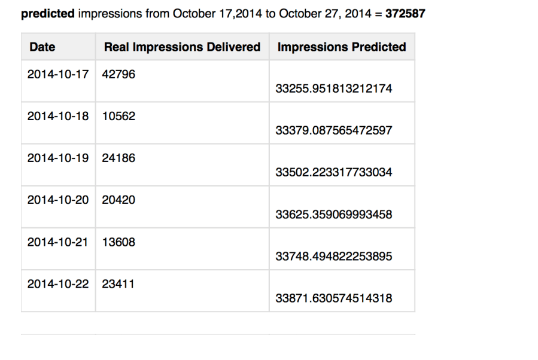Click real impressions value 42796
The image size is (538, 360).
119,75
